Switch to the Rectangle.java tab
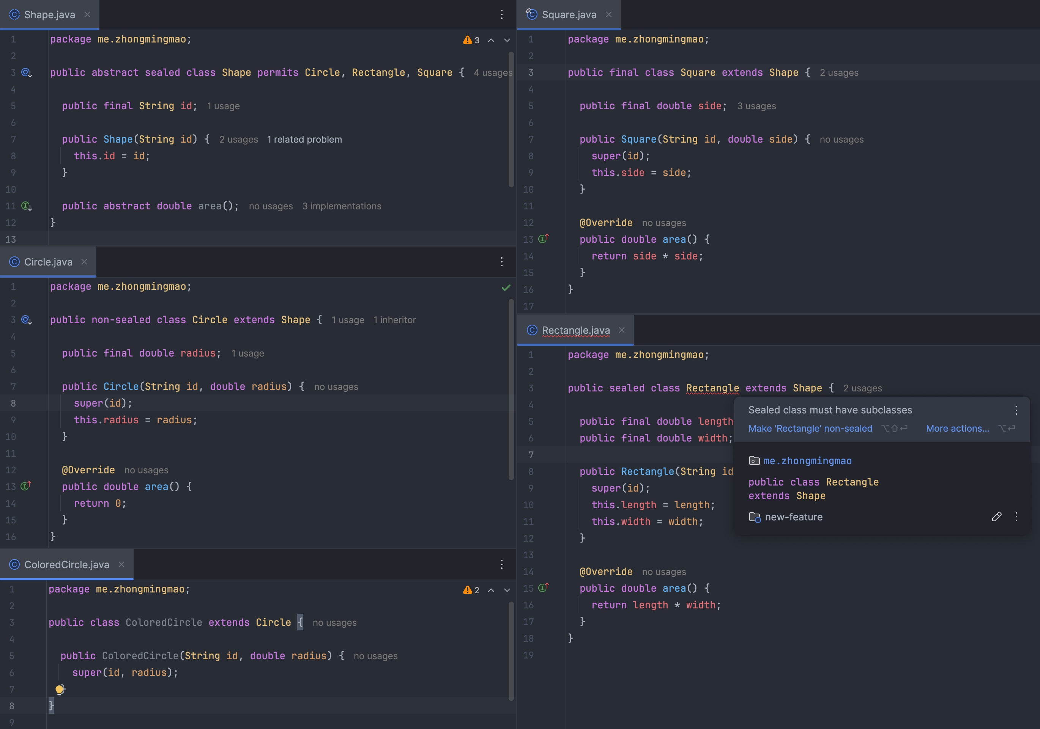 (575, 330)
